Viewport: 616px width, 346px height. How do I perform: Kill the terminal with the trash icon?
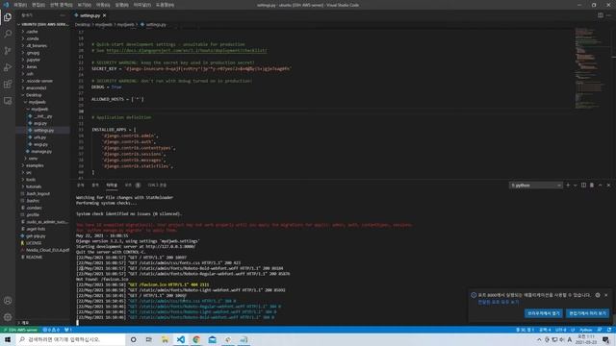592,185
